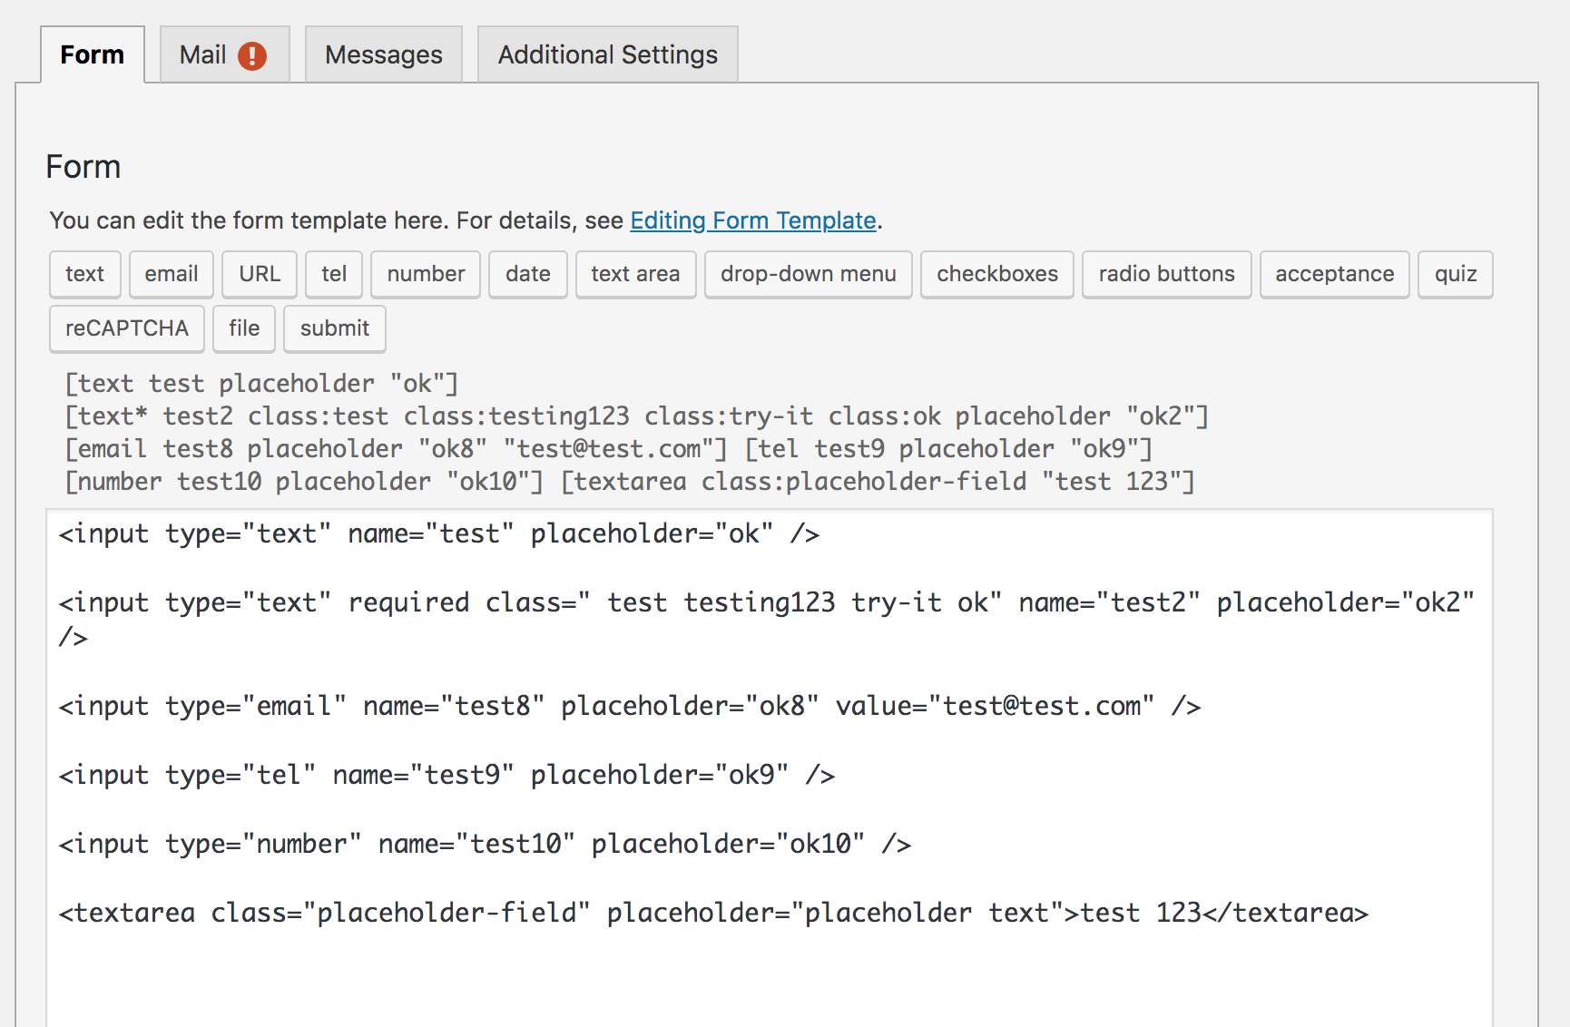Click the textarea placeholder-field code line

[713, 913]
